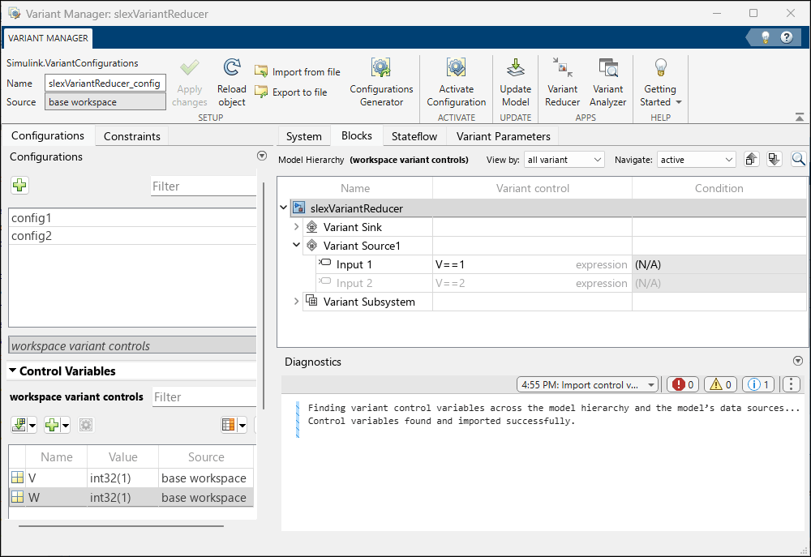Click Update Model
This screenshot has height=557, width=811.
[515, 82]
